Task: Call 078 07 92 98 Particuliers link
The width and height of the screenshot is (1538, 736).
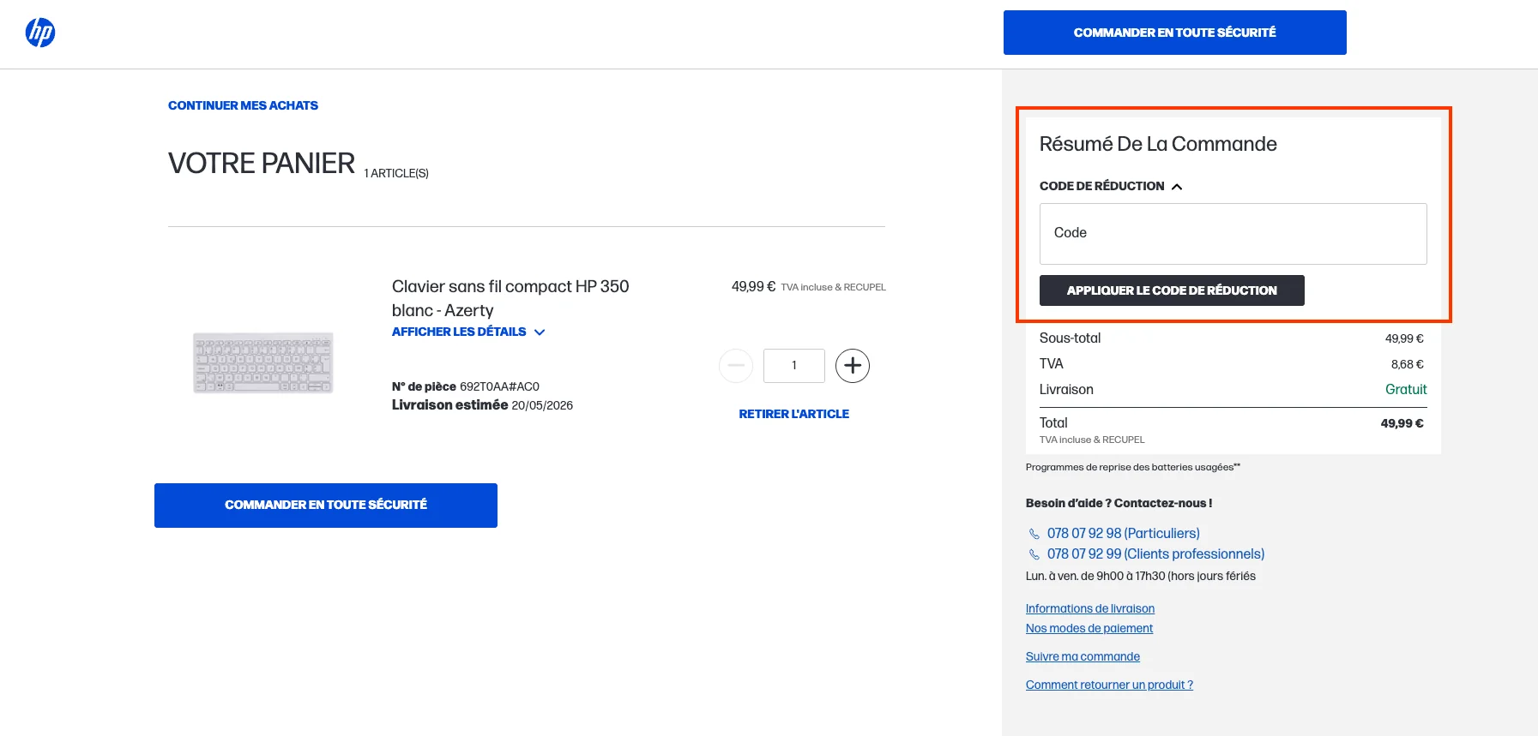Action: coord(1124,533)
